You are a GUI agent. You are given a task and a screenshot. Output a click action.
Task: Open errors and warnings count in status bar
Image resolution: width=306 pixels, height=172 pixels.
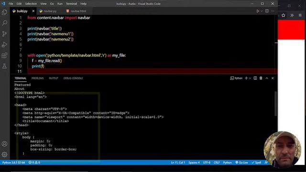point(34,162)
